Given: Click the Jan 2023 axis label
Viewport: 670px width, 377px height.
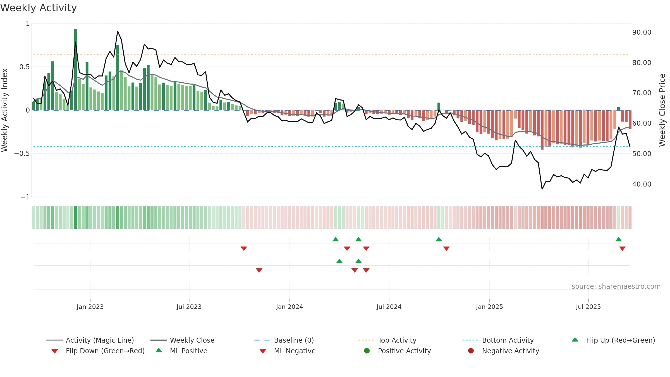Looking at the screenshot, I should (90, 307).
